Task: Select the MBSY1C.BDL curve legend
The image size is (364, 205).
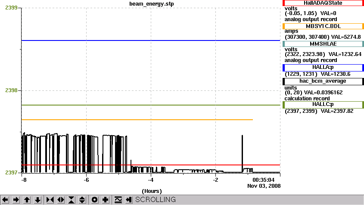Action: click(323, 26)
